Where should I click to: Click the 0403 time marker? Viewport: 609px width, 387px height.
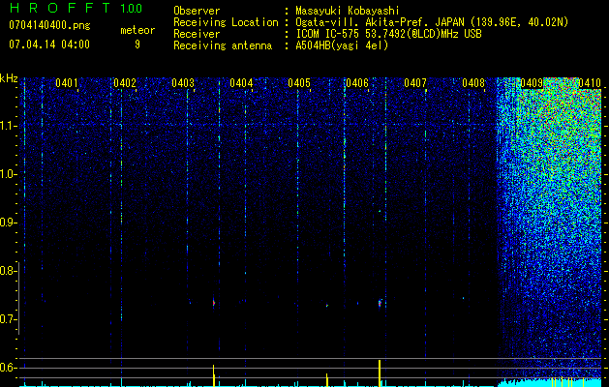click(x=183, y=83)
